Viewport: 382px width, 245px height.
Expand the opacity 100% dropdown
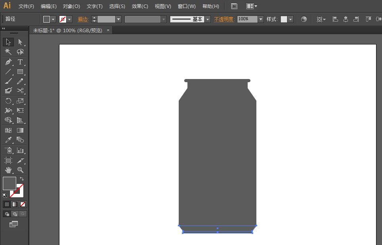(x=261, y=19)
